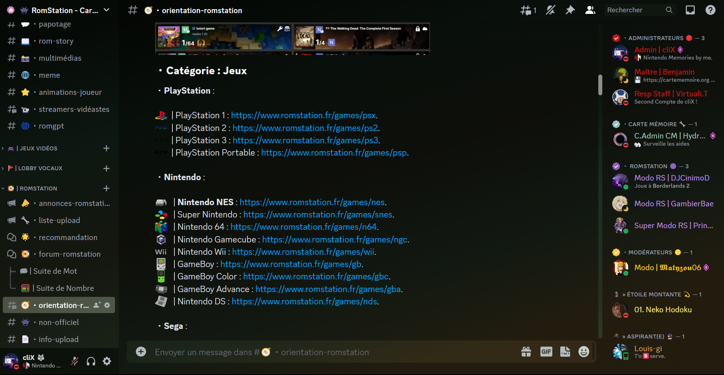This screenshot has width=724, height=375.
Task: Open RomStation server dropdown menu
Action: click(x=106, y=10)
